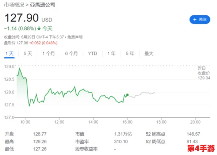Click the 52 周高点 value 146.57
Viewport: 217px width, 155px height.
pos(193,134)
